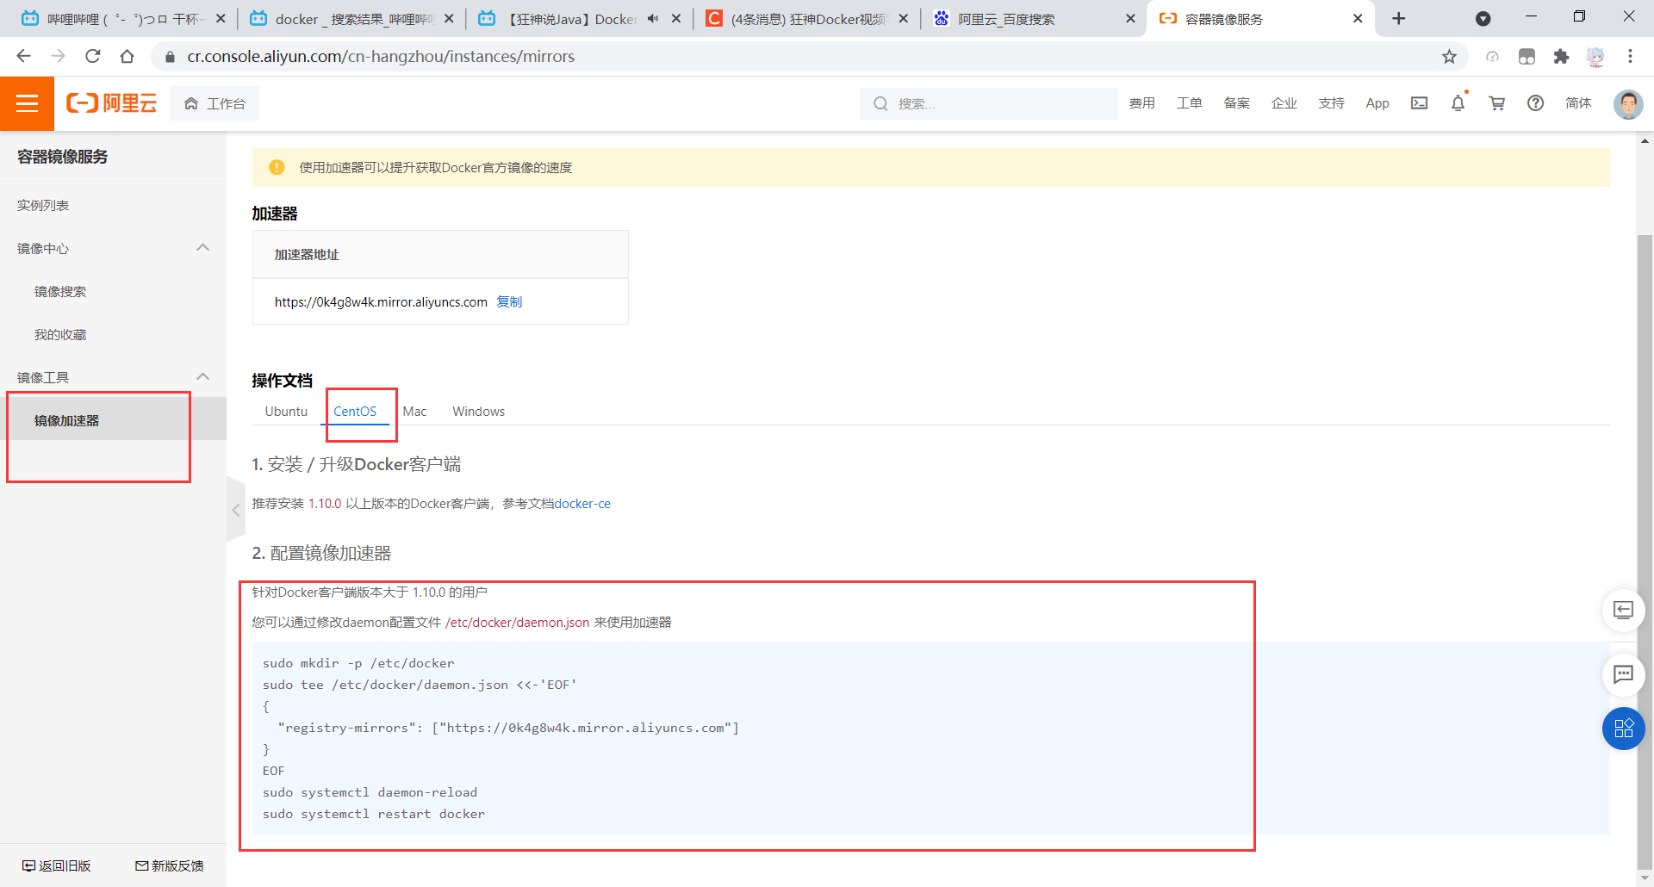
Task: Open the shopping cart icon
Action: pyautogui.click(x=1497, y=103)
